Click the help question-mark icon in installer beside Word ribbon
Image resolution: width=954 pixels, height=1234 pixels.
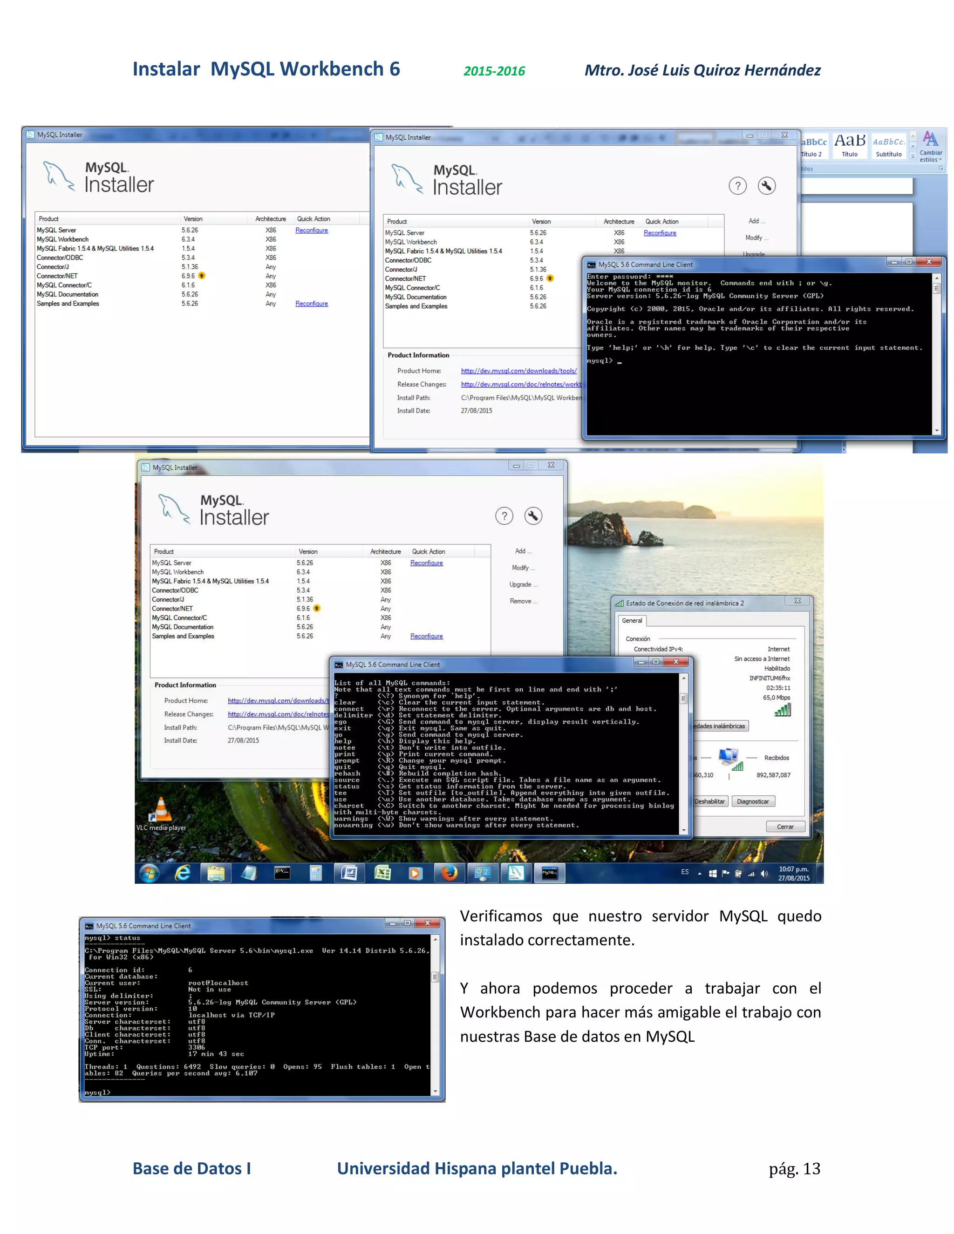(x=737, y=186)
